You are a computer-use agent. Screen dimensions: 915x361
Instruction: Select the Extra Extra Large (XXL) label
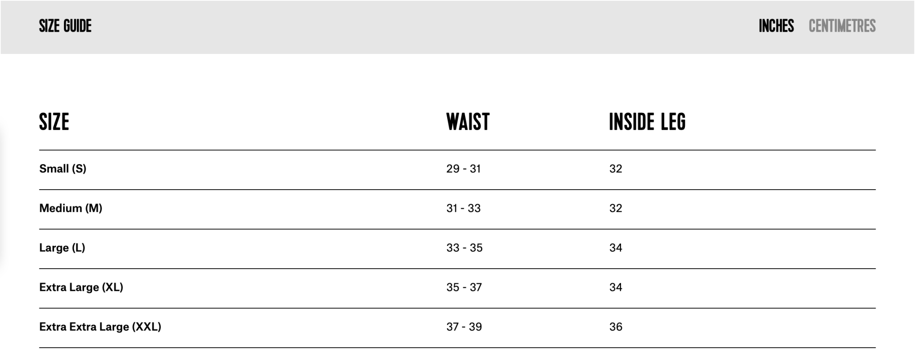click(x=100, y=327)
